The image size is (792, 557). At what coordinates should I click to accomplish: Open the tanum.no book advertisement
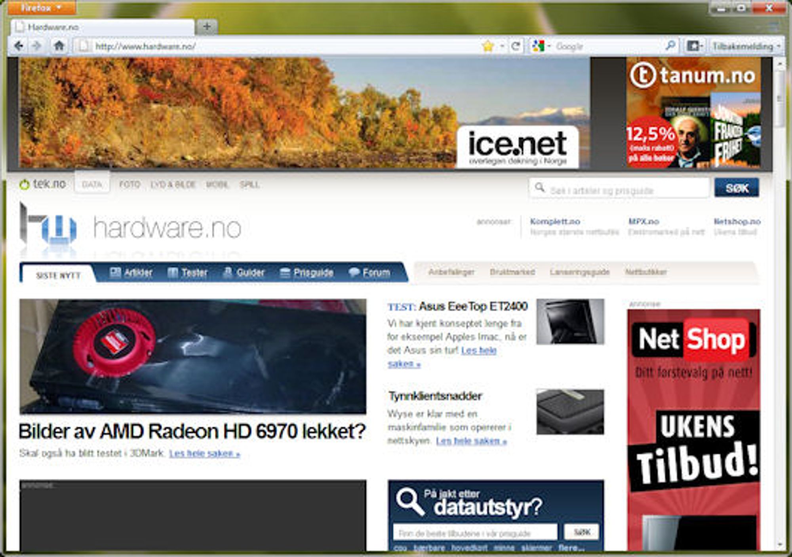tap(693, 113)
